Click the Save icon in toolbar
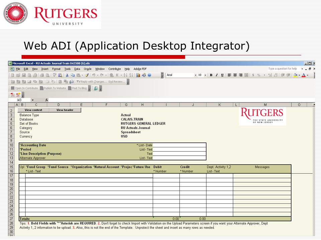The image size is (321, 240). coord(24,75)
